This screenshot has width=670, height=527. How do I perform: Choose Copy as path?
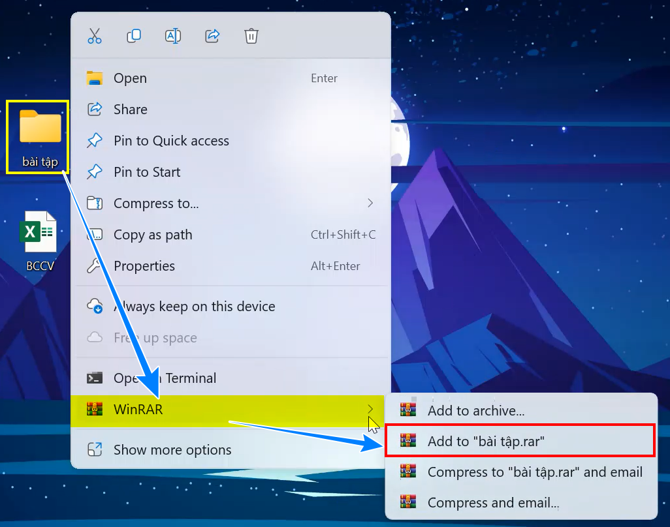point(153,235)
